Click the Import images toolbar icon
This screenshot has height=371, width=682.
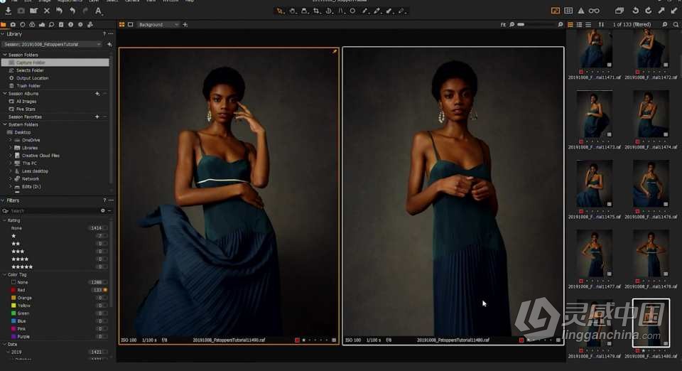[9, 11]
